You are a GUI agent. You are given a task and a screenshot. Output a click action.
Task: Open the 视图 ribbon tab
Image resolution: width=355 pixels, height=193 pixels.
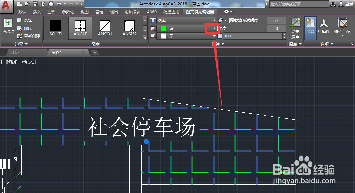pyautogui.click(x=85, y=12)
